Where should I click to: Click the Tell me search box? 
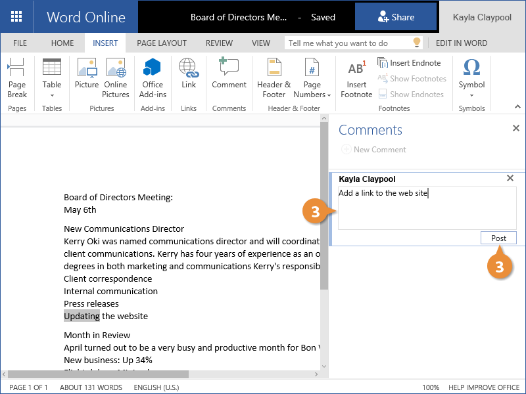pyautogui.click(x=348, y=43)
